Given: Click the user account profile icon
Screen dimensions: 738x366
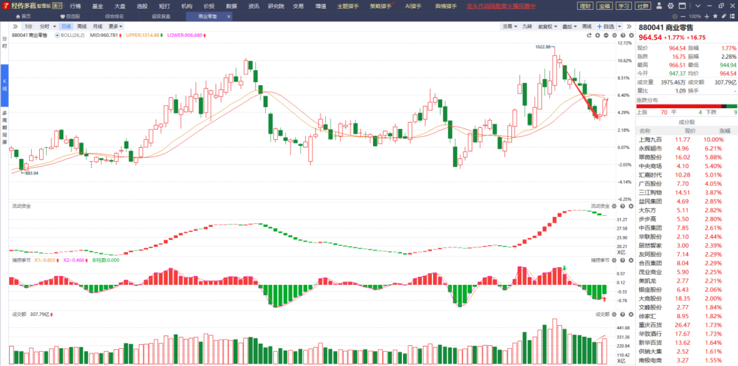Looking at the screenshot, I should [x=660, y=6].
